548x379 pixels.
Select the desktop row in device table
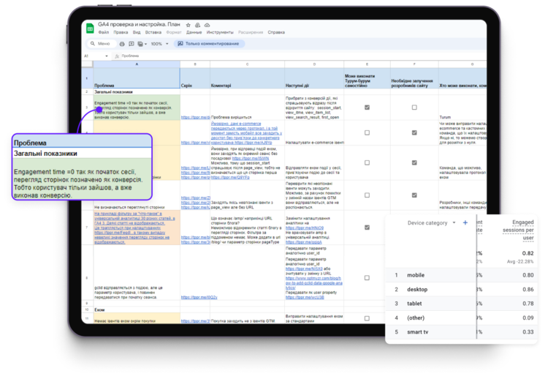461,290
